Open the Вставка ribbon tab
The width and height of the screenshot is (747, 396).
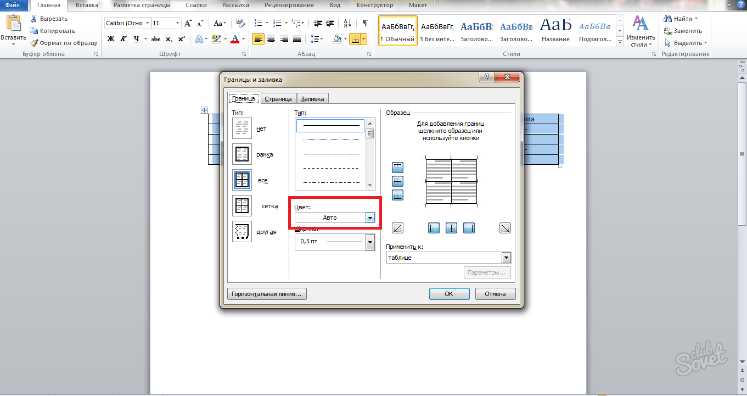[x=88, y=5]
